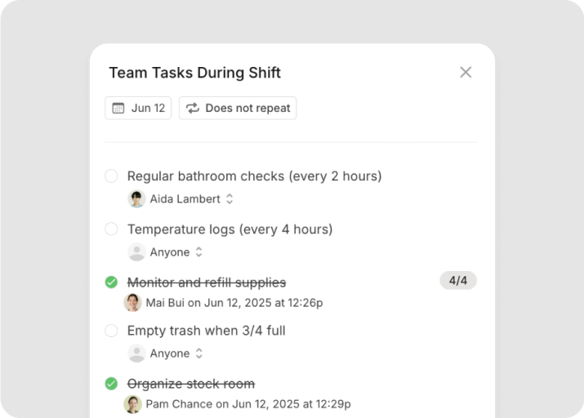Close the Team Tasks During Shift dialog
584x418 pixels.
coord(466,72)
